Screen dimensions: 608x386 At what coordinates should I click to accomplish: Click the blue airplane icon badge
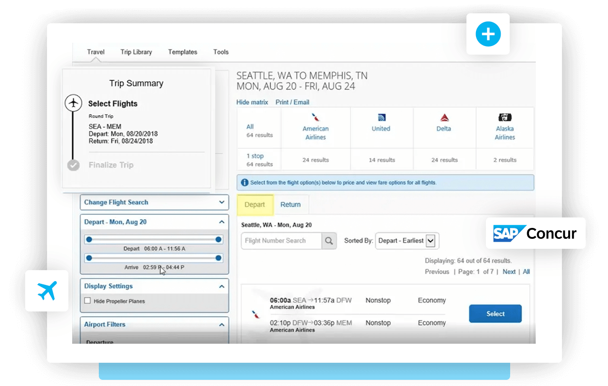[x=47, y=291]
